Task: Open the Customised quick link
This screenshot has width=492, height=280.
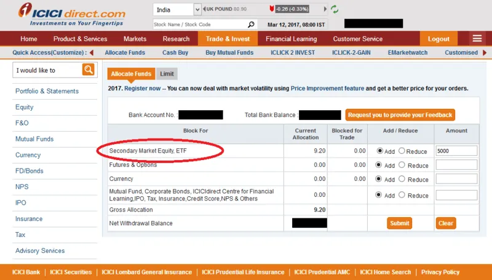Action: (461, 53)
